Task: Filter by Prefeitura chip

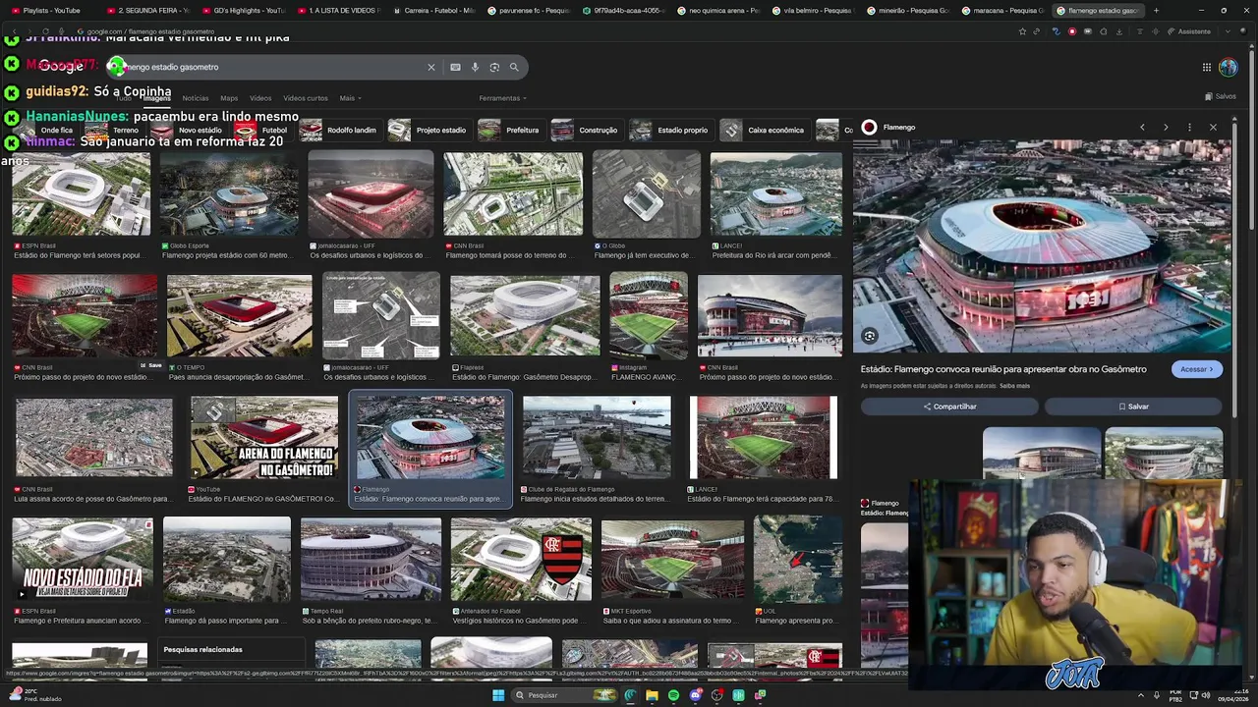Action: (511, 130)
